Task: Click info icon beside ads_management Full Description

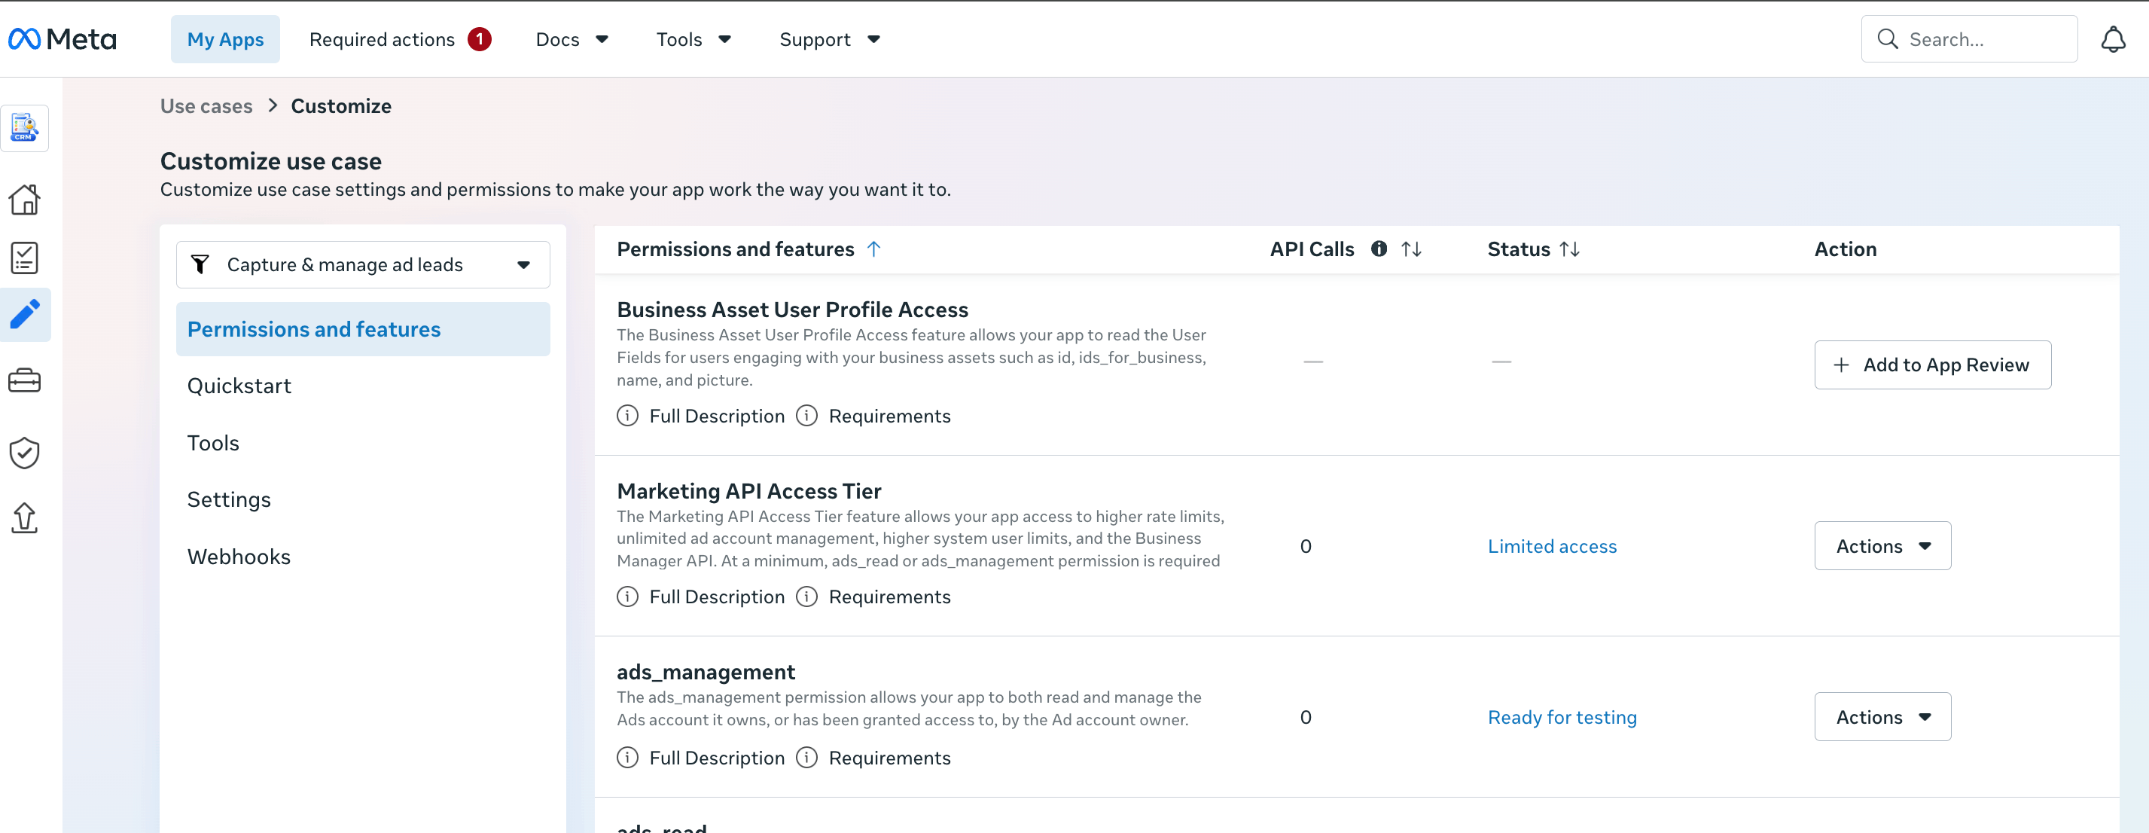Action: (x=627, y=758)
